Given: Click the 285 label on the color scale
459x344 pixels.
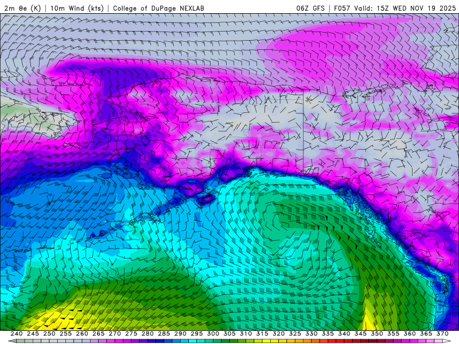Looking at the screenshot, I should click(x=164, y=334).
